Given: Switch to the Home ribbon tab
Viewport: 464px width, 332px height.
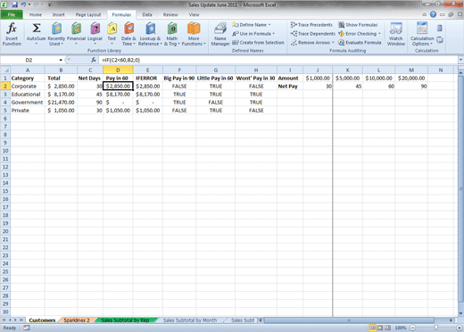Looking at the screenshot, I should pos(36,14).
